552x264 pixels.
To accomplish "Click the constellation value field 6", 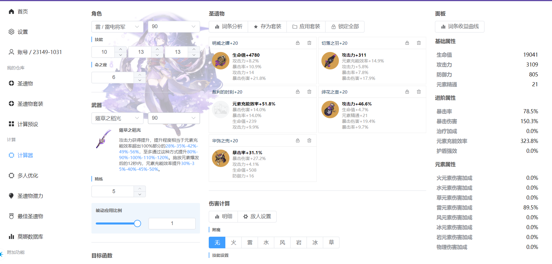I will pos(114,78).
